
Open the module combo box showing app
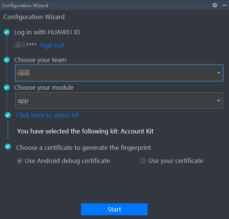[112, 101]
